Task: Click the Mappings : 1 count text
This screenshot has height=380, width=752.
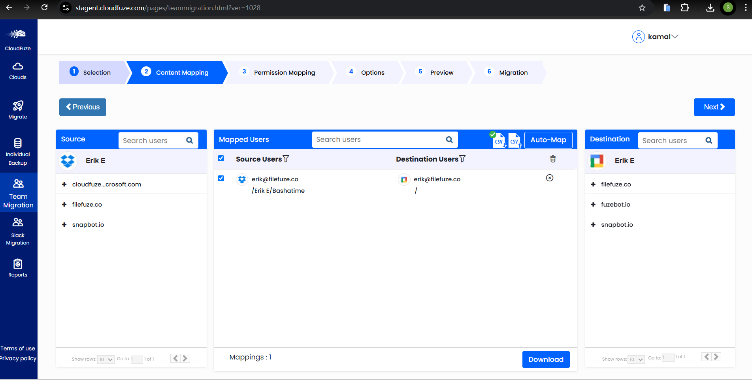Action: [x=250, y=357]
